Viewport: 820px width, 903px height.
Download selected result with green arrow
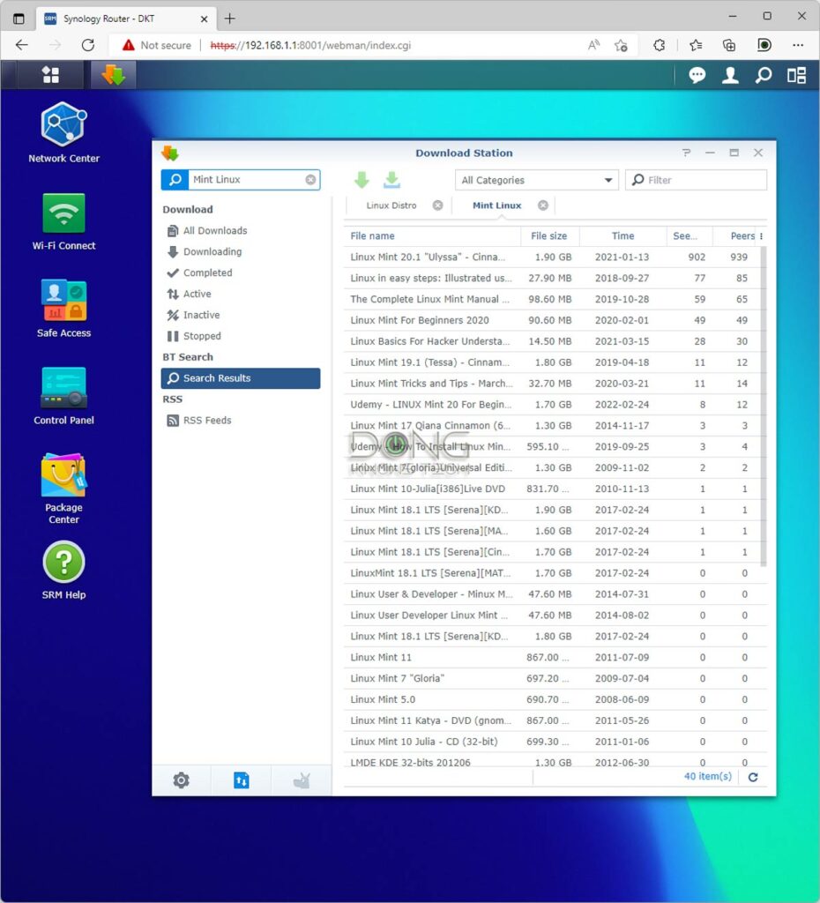[362, 180]
